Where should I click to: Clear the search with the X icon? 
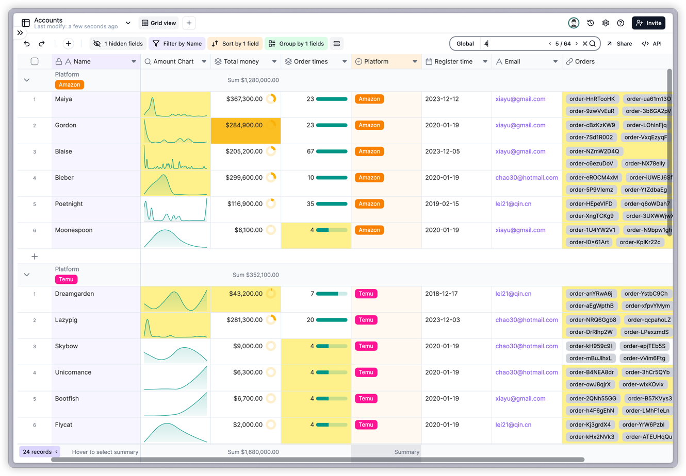(584, 44)
